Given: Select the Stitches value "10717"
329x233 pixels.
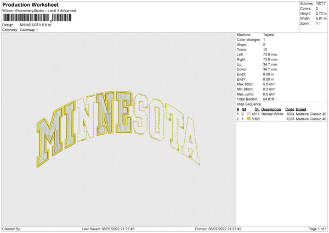Looking at the screenshot, I should click(321, 4).
